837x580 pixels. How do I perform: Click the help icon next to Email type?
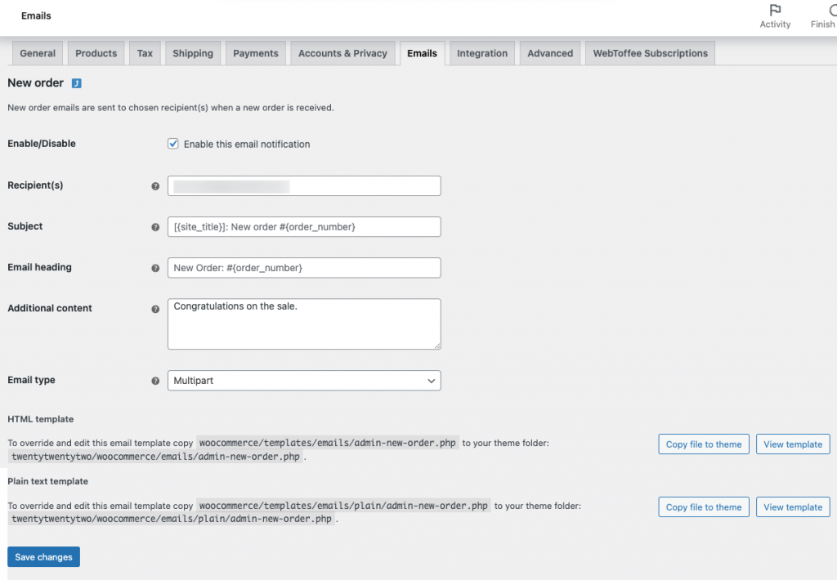(155, 381)
